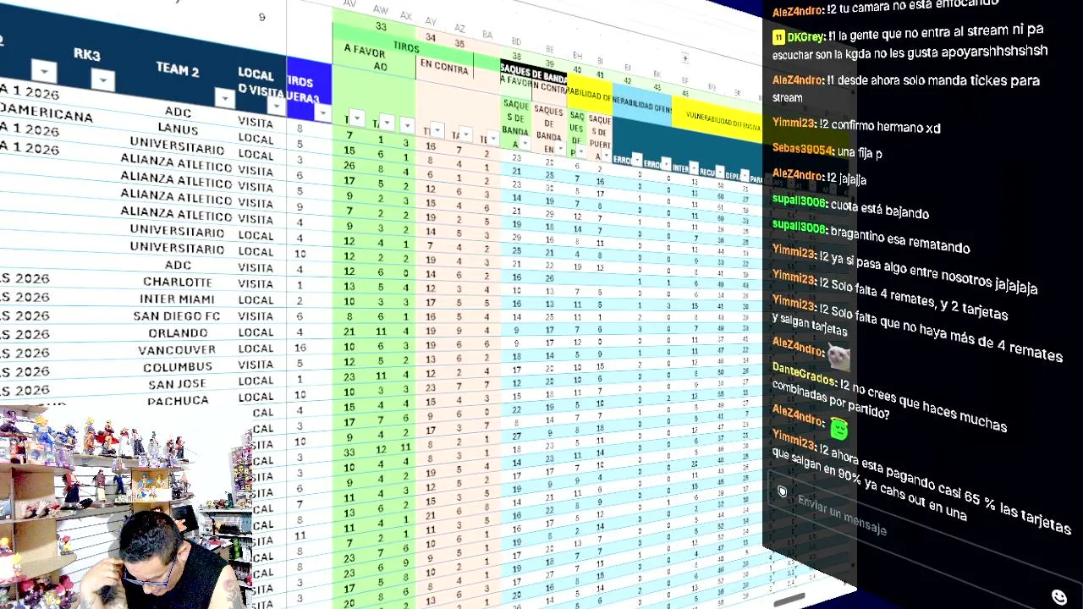Click the SAQUES DE BANDA black header
Image resolution: width=1083 pixels, height=609 pixels.
tap(534, 72)
